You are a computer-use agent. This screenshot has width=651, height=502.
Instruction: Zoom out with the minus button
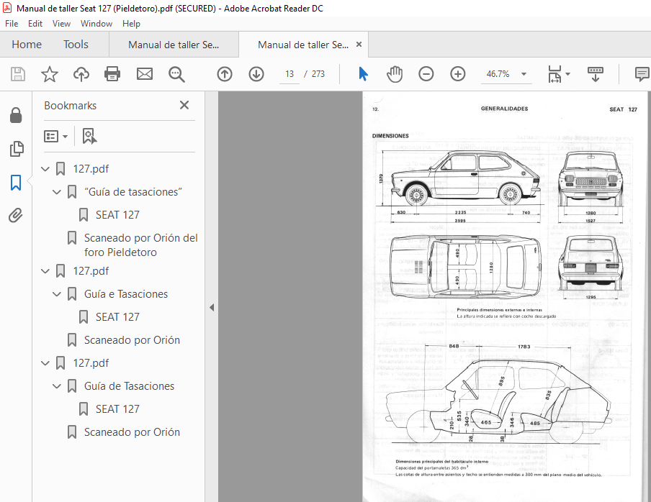426,74
